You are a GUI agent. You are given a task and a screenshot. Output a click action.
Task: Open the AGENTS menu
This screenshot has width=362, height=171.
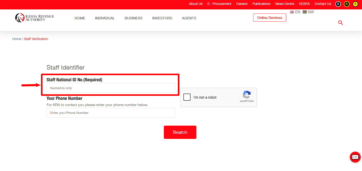(x=189, y=18)
